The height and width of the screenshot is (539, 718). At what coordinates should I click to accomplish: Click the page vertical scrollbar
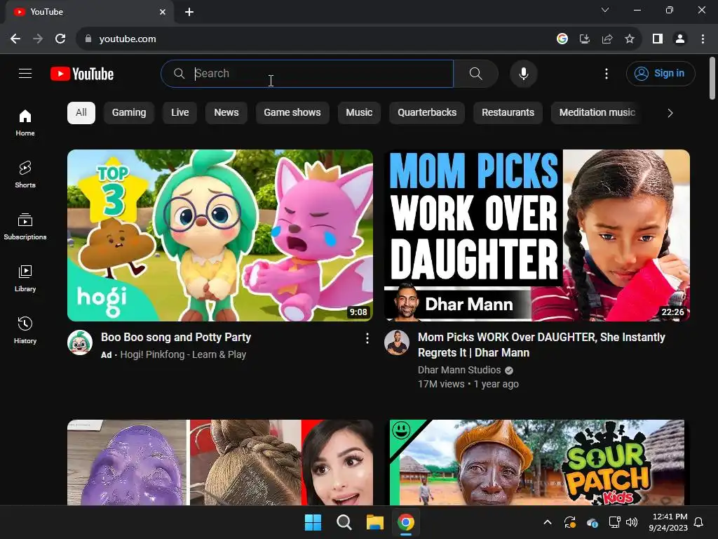coord(712,78)
